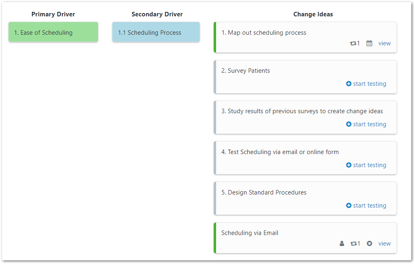Start testing Study results of previous surveys idea
The height and width of the screenshot is (264, 415).
pos(369,124)
